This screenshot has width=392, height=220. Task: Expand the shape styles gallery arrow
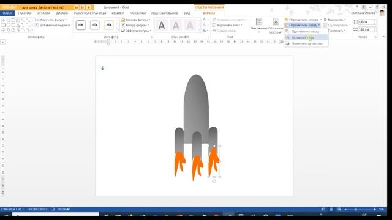pos(118,31)
